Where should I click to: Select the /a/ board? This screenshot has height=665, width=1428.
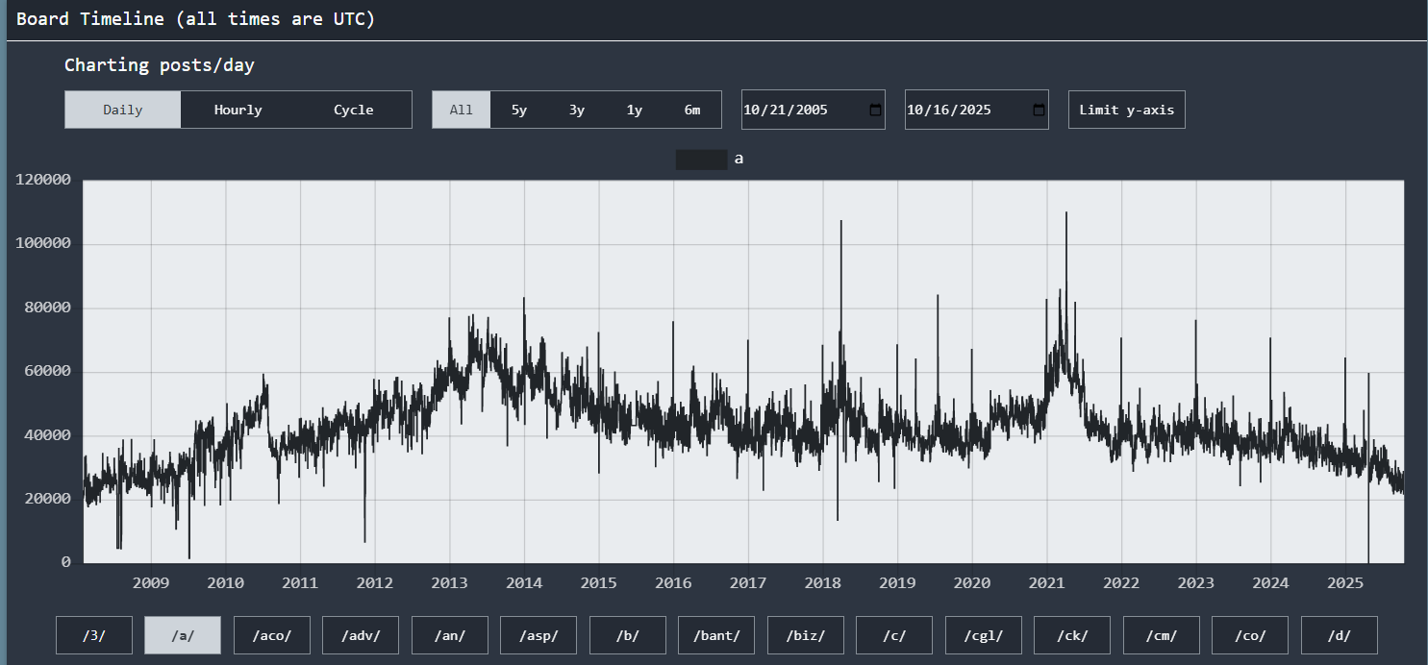[x=183, y=635]
